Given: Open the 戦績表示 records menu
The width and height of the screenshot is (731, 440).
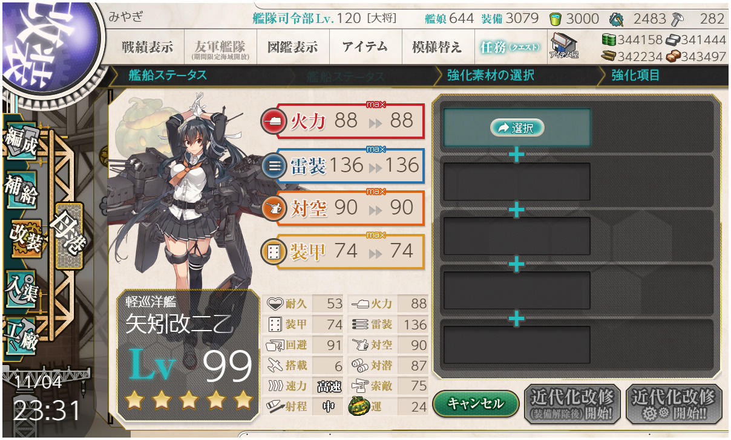Looking at the screenshot, I should pos(147,47).
